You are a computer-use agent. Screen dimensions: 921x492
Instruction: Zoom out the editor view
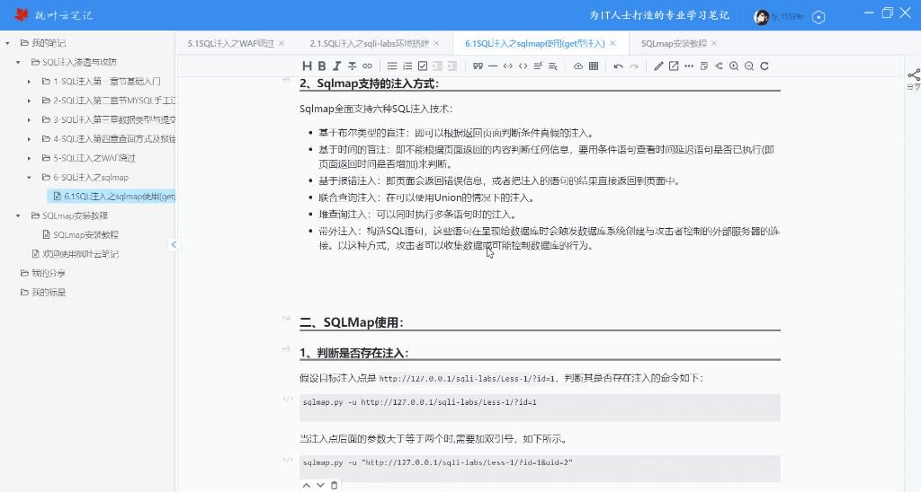coord(749,66)
